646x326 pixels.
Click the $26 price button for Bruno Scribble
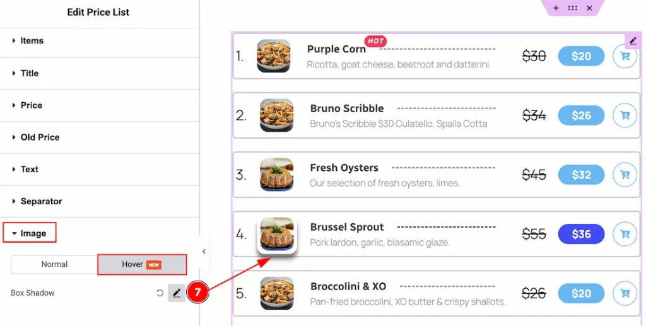point(581,115)
